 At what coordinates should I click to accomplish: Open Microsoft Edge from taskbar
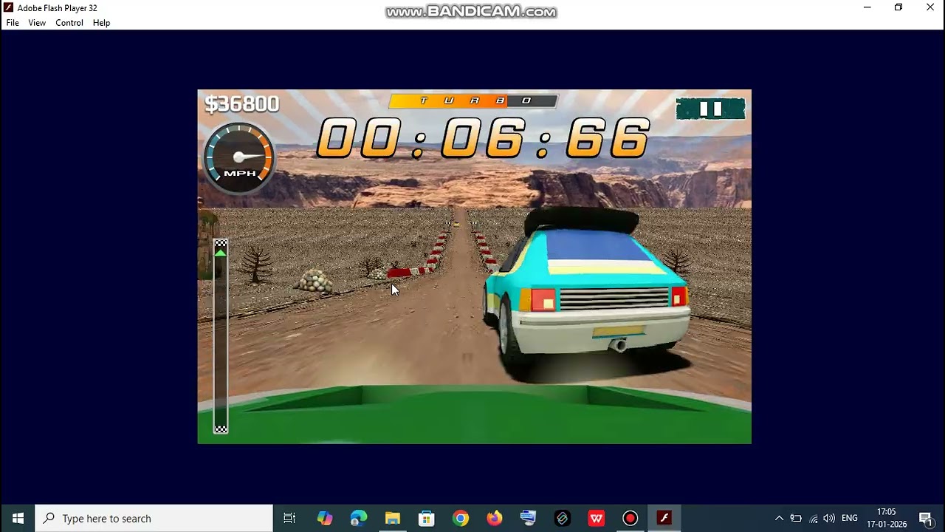[359, 518]
